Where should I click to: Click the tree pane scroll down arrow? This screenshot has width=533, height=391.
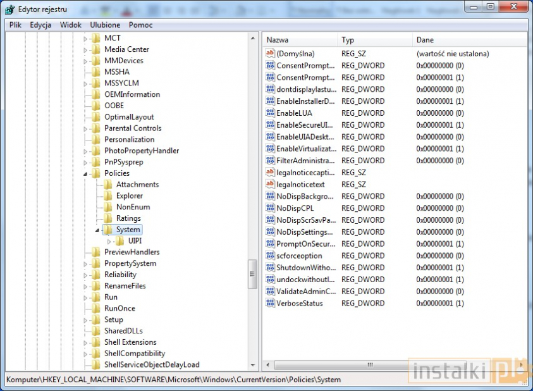click(254, 366)
